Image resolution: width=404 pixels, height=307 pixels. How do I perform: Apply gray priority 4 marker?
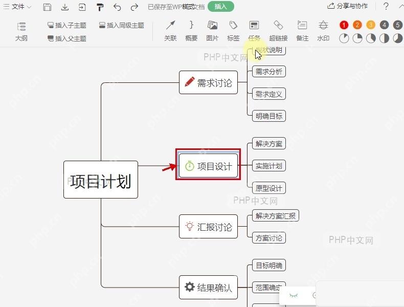(x=384, y=25)
